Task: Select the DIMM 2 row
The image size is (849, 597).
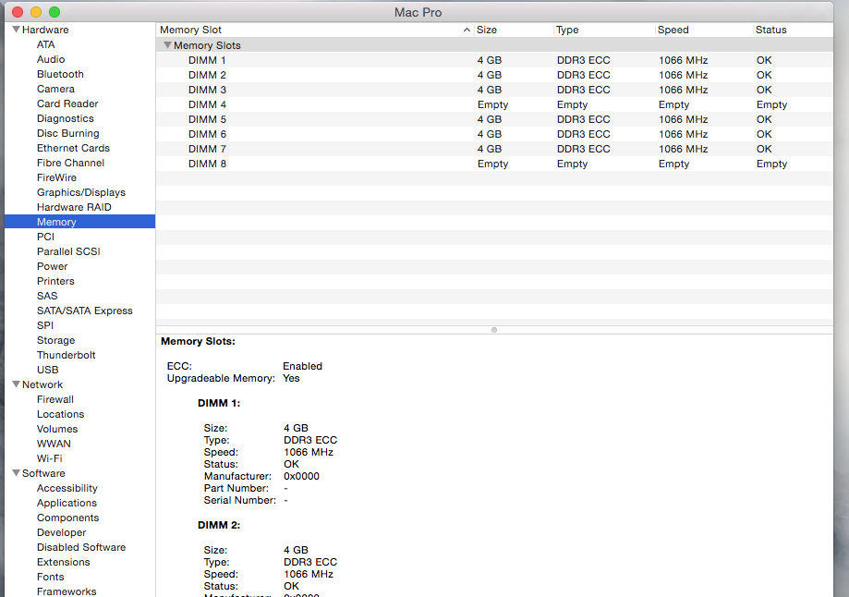Action: click(x=494, y=75)
